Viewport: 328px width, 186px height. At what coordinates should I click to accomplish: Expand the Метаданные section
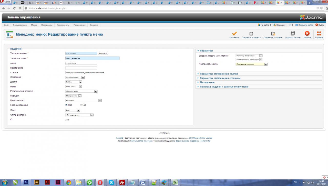(207, 82)
